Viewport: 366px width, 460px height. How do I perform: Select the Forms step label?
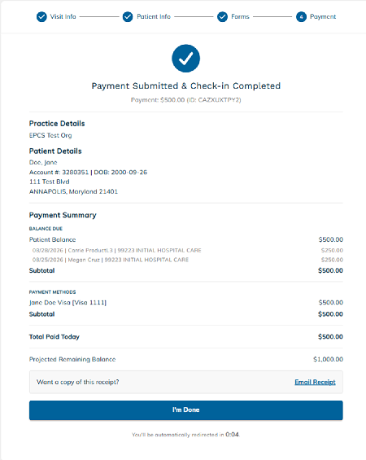pyautogui.click(x=240, y=17)
